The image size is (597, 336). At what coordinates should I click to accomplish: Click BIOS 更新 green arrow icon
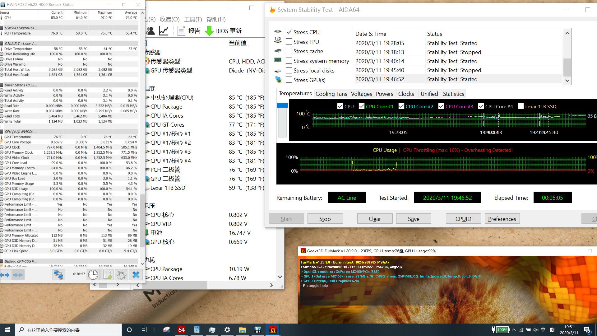[209, 31]
